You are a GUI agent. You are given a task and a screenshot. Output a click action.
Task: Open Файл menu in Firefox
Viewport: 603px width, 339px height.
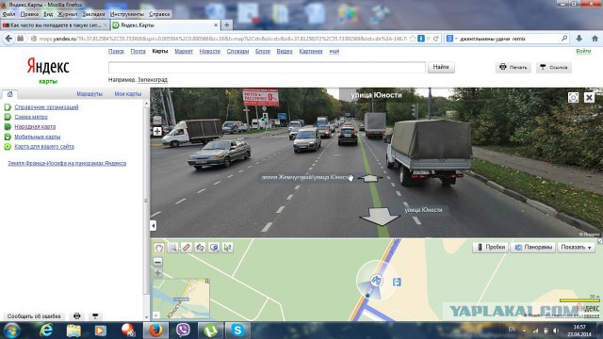(x=8, y=14)
